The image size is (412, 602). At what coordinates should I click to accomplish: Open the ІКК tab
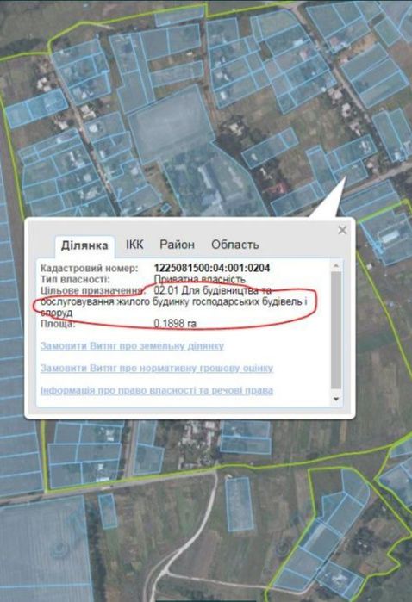[x=134, y=245]
